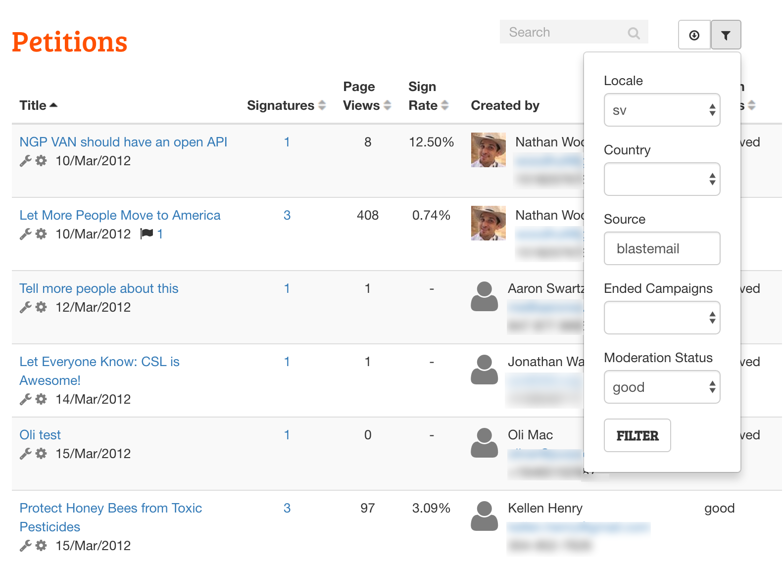This screenshot has height=561, width=783.
Task: Click Oli Mac creator name
Action: point(530,435)
